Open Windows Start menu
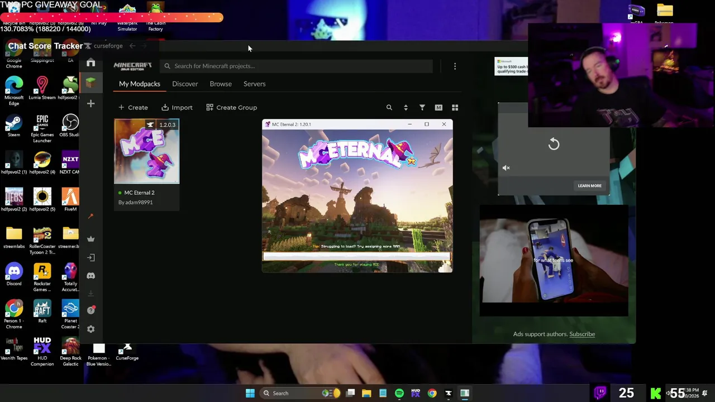Screen dimensions: 715x402 click(x=250, y=393)
